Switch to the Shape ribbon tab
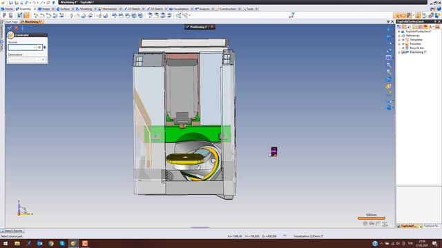 [x=44, y=9]
